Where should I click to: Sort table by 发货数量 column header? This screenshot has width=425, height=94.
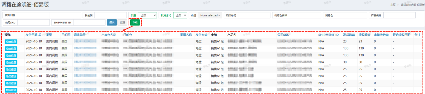pyautogui.click(x=349, y=35)
